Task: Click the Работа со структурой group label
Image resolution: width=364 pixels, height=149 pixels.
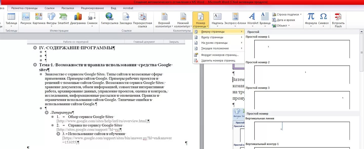Action: (76, 42)
